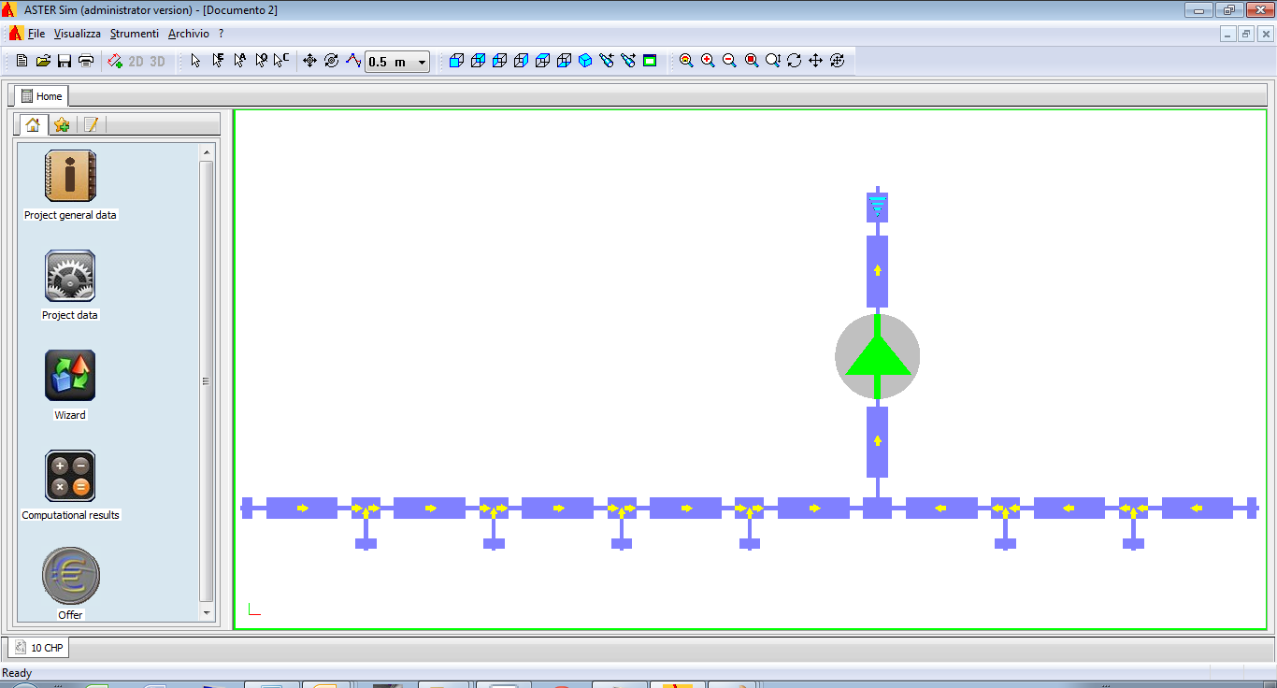Viewport: 1277px width, 688px height.
Task: Zoom out with the minus magnifier
Action: click(x=729, y=61)
